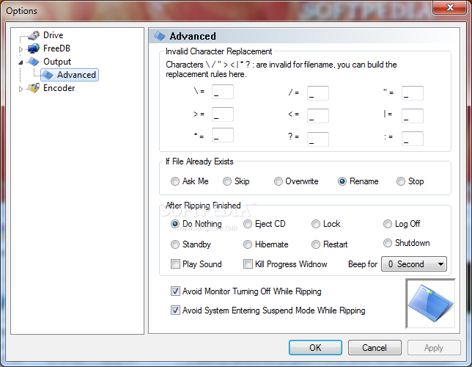
Task: Select the Encoder tree item
Action: (59, 88)
